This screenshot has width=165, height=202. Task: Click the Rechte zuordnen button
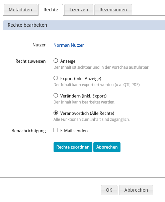[73, 147]
